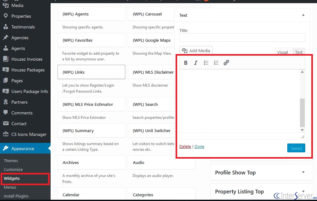The image size is (317, 201).
Task: Click the Appearance paintbrush icon
Action: pyautogui.click(x=6, y=148)
